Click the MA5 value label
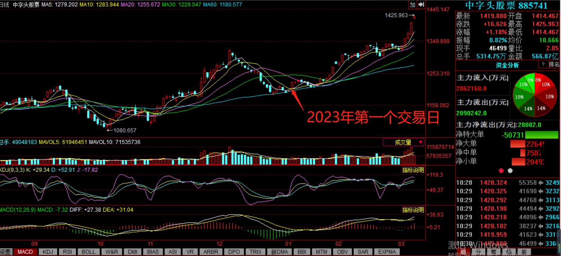The height and width of the screenshot is (256, 561). tap(59, 5)
